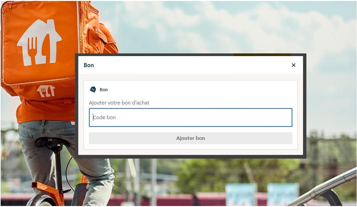Image resolution: width=357 pixels, height=207 pixels.
Task: Click the Ajouter bon button
Action: pos(190,138)
